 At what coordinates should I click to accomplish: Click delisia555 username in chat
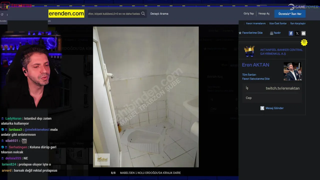coord(13,158)
